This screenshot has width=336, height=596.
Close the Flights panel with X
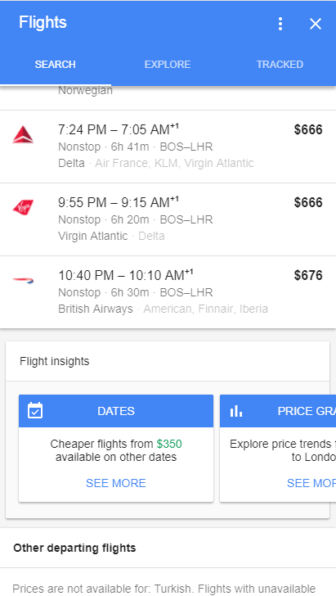315,24
